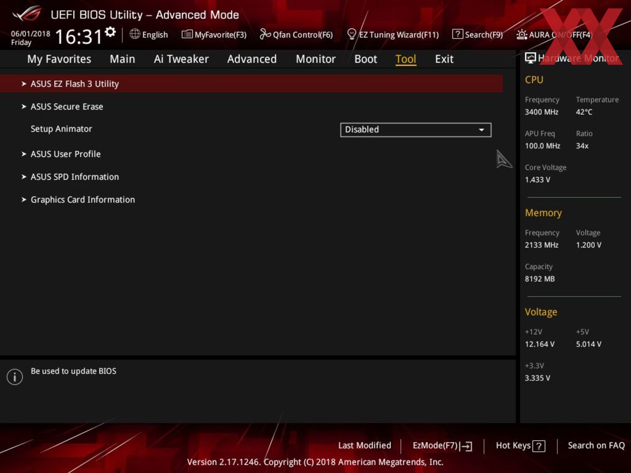Screen dimensions: 631x473
Task: Change language from English
Action: click(155, 35)
